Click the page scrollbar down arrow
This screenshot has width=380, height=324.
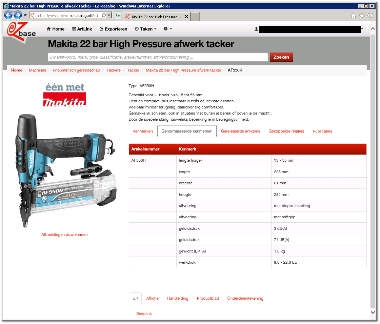tap(373, 312)
